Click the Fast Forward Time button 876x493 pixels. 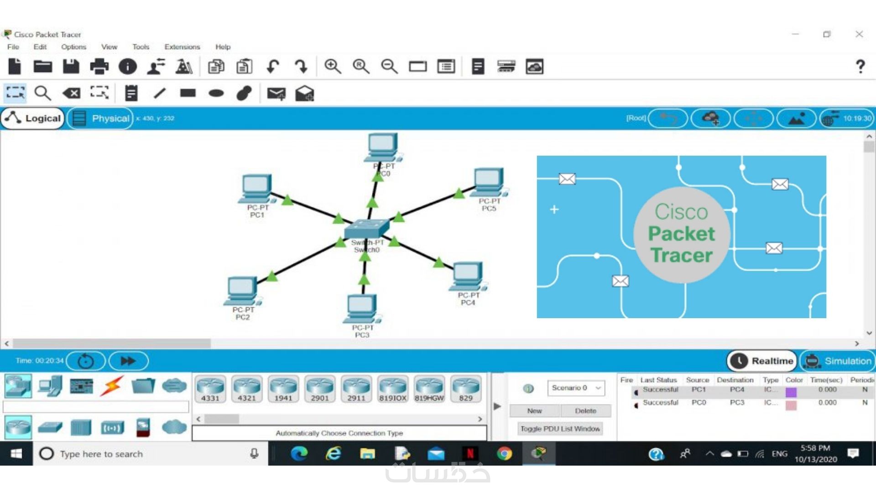point(128,361)
